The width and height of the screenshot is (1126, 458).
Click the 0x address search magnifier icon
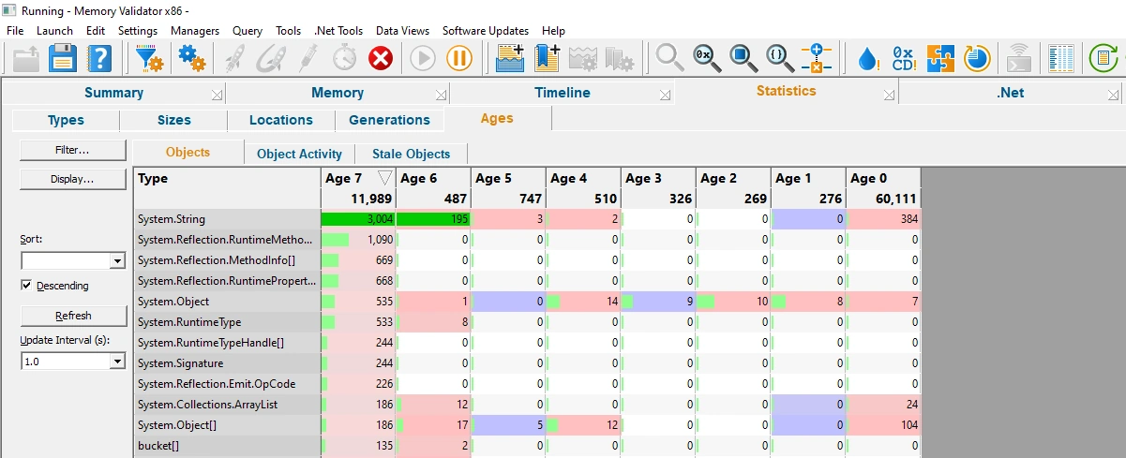[x=707, y=59]
